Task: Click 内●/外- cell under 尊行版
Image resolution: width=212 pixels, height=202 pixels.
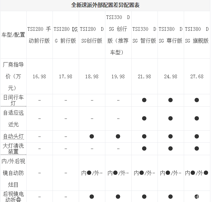Action: click(x=171, y=173)
